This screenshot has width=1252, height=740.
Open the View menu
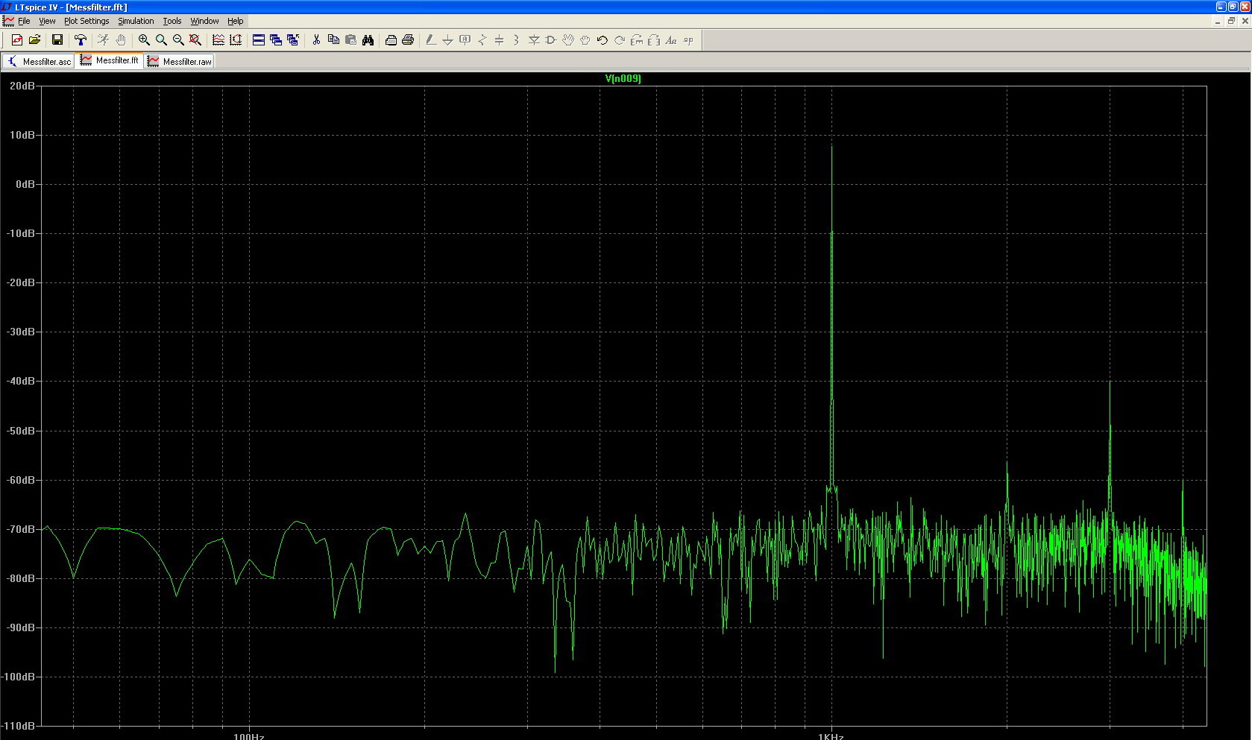click(x=47, y=21)
